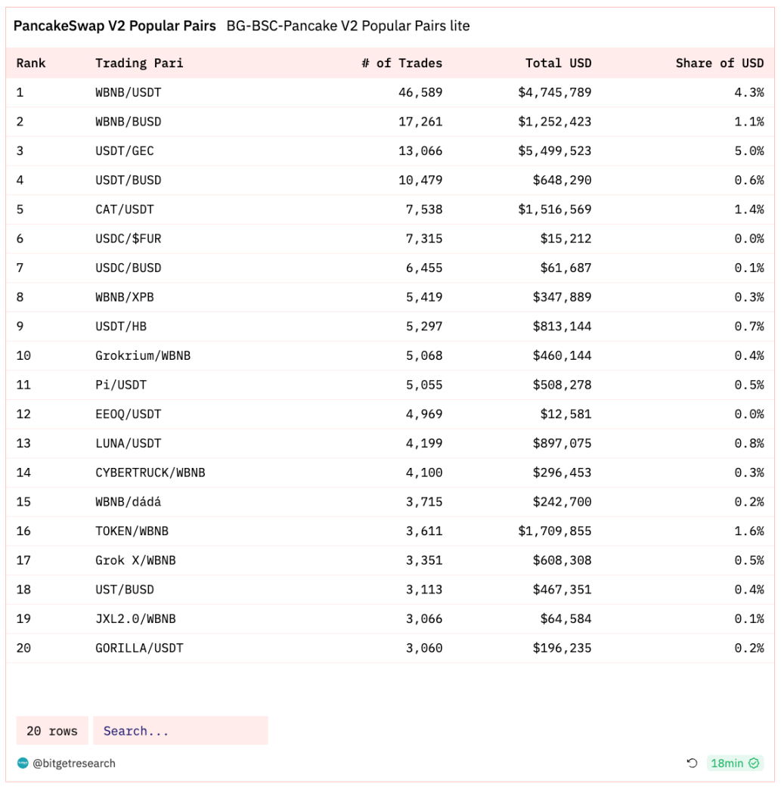781x793 pixels.
Task: Click the $5,499,523 total USD cell
Action: click(554, 150)
